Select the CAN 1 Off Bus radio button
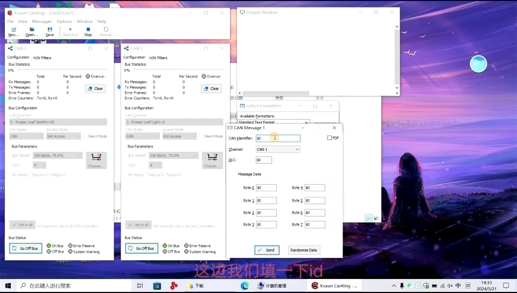This screenshot has height=293, width=517. coord(49,252)
